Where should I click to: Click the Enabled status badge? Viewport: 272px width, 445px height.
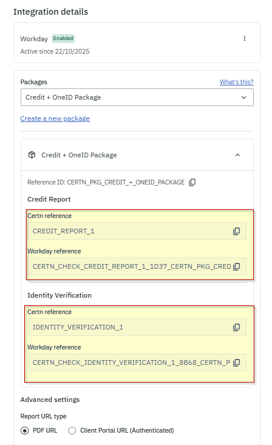pos(63,38)
